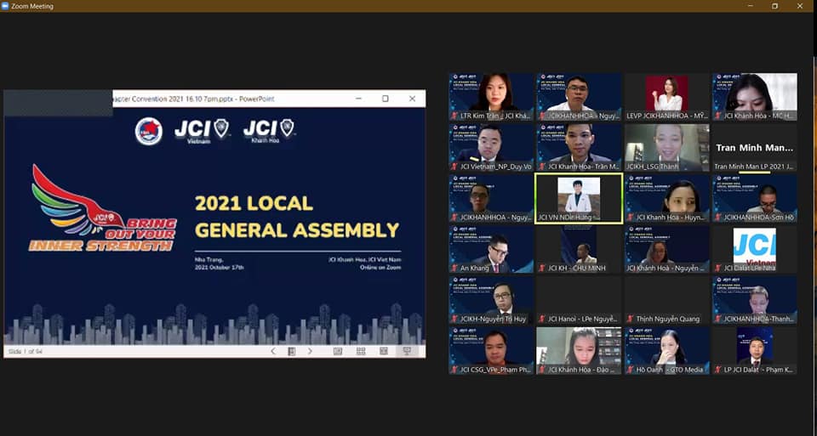Click the 'JCIKHANHHOA-Thanh' name label
Image resolution: width=817 pixels, height=436 pixels.
(x=758, y=319)
